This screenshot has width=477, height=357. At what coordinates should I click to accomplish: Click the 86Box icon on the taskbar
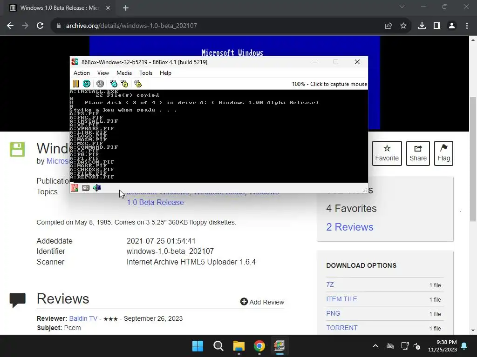click(x=279, y=346)
